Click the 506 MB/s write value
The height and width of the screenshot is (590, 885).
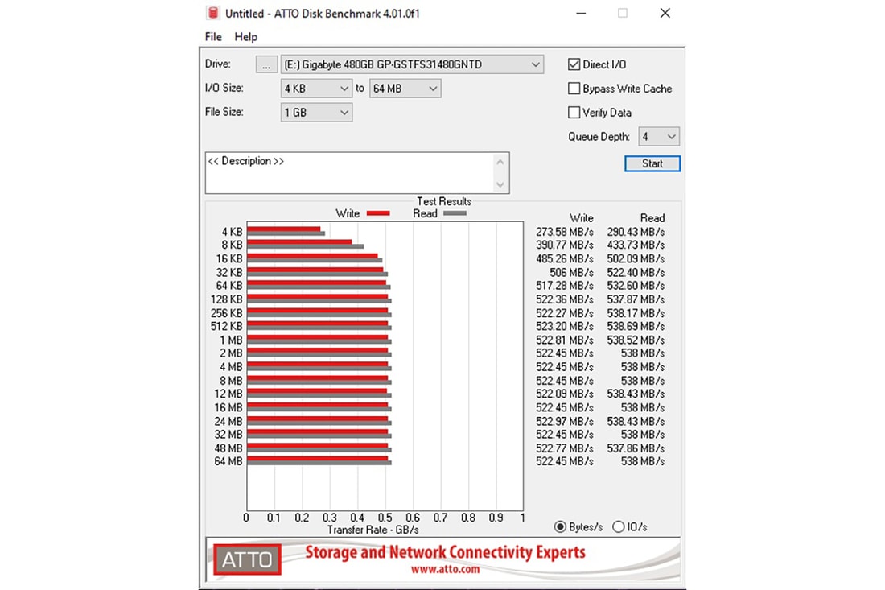pyautogui.click(x=571, y=272)
